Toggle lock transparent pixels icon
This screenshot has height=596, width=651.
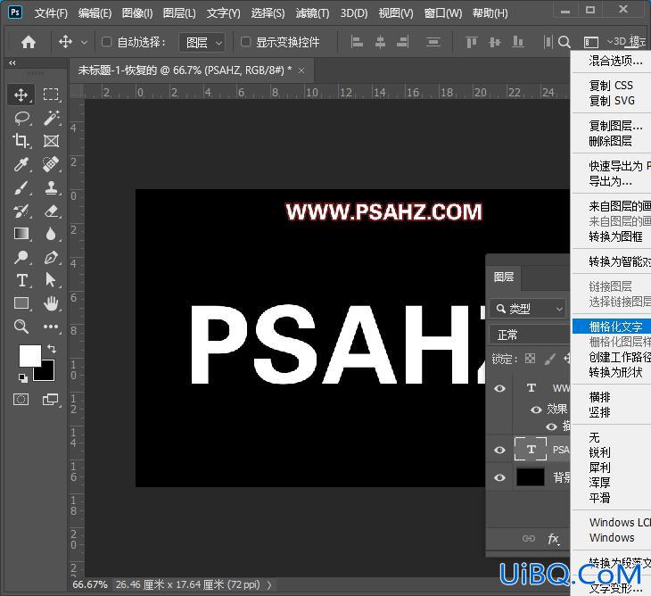531,359
